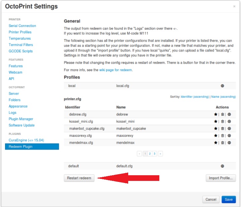Open Serial Connection settings
Image resolution: width=241 pixels, height=207 pixels.
[22, 26]
